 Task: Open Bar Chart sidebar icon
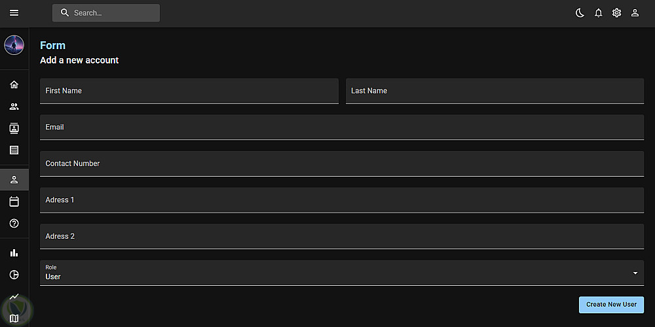click(14, 252)
